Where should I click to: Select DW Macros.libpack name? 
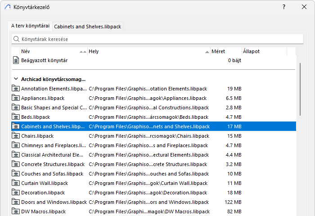pos(43,211)
